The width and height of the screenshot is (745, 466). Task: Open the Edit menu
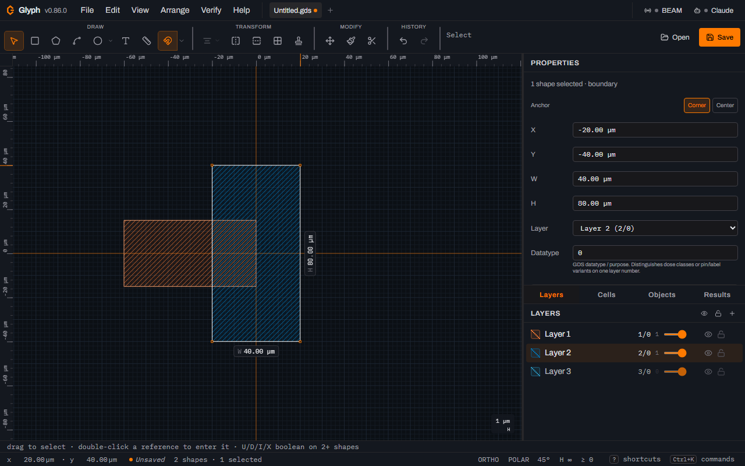pyautogui.click(x=113, y=10)
